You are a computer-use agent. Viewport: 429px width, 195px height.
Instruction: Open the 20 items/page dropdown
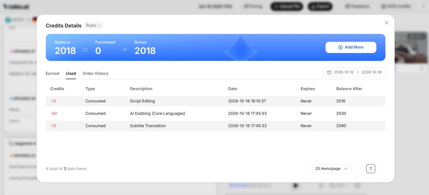coord(332,169)
